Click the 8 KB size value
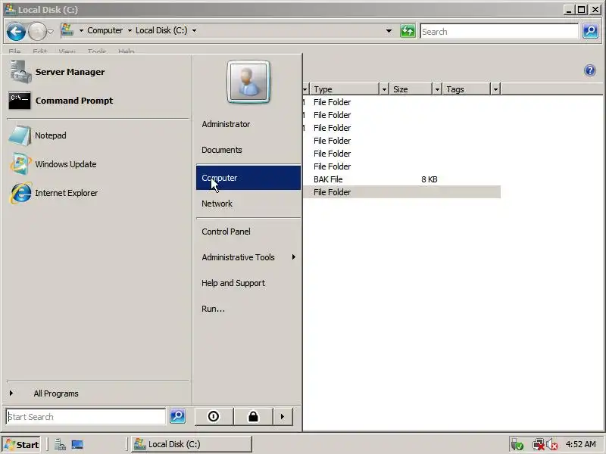This screenshot has width=606, height=454. pyautogui.click(x=430, y=179)
